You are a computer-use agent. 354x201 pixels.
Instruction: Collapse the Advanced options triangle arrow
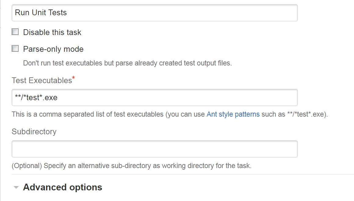[x=16, y=187]
